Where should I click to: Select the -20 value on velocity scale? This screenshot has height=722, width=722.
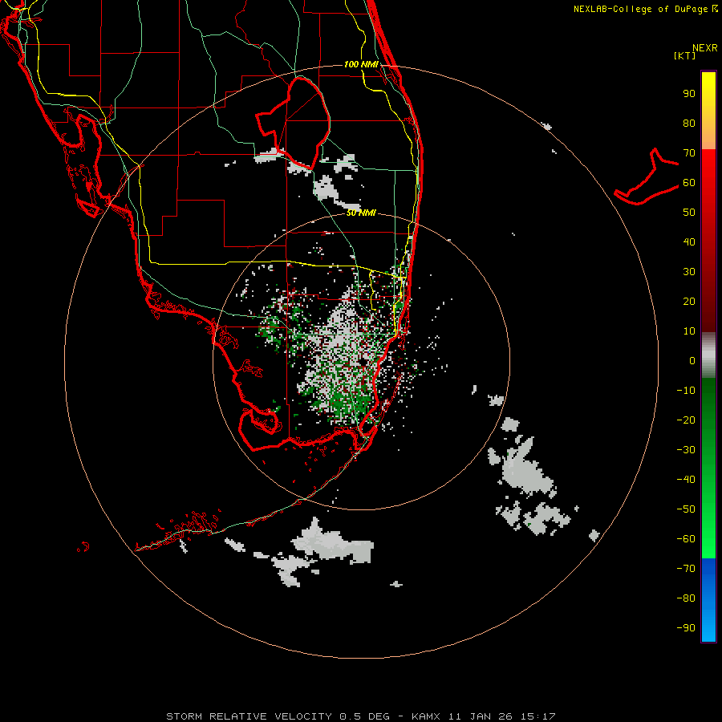tap(686, 420)
